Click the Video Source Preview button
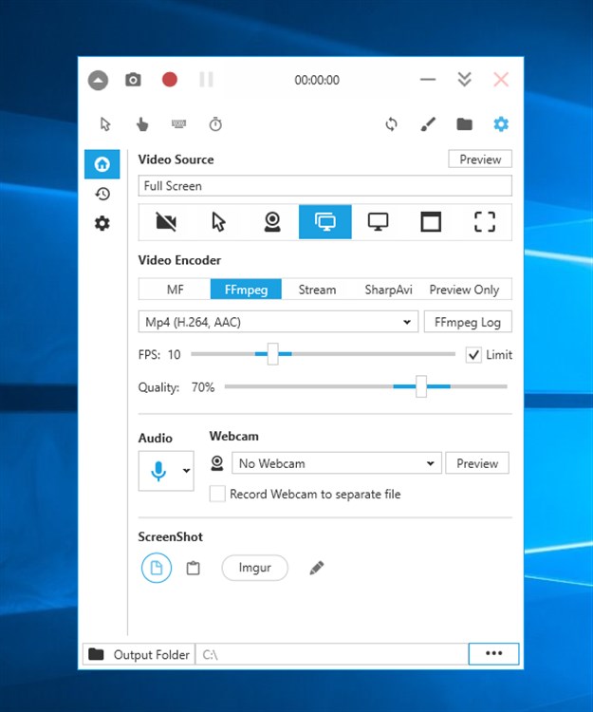This screenshot has width=593, height=712. coord(480,159)
